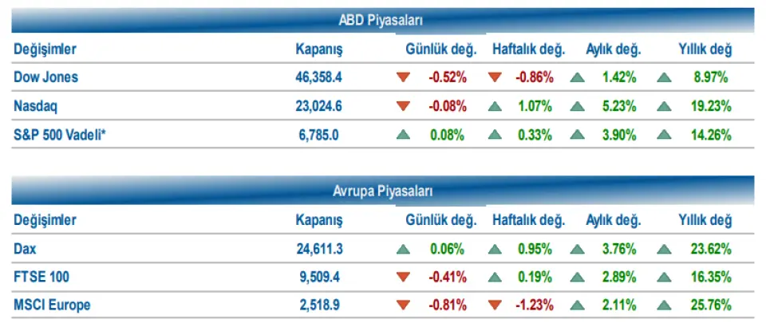Click Dow Jones daily red down arrow

[x=403, y=78]
